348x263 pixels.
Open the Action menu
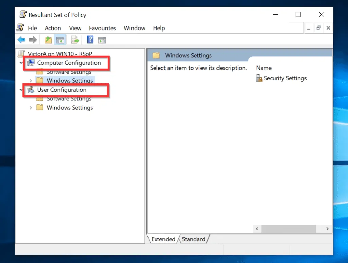click(53, 28)
